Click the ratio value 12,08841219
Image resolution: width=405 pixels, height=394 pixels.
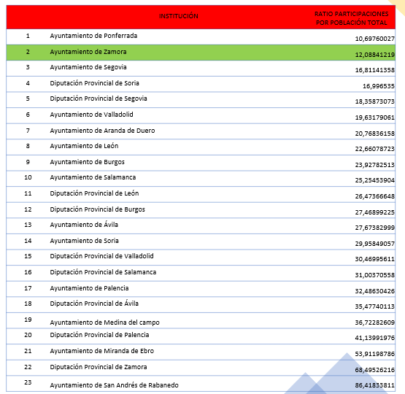(x=375, y=55)
